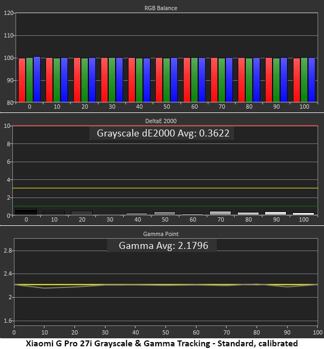Click the 120 y-axis label in RGB Balance
This screenshot has width=324, height=349.
tap(9, 13)
